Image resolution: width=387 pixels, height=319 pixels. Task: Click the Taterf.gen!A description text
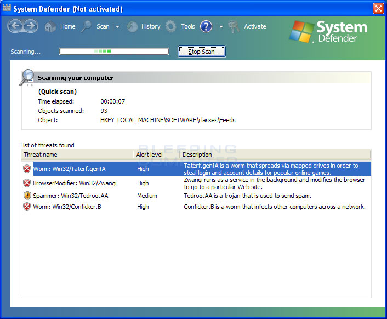coord(271,169)
